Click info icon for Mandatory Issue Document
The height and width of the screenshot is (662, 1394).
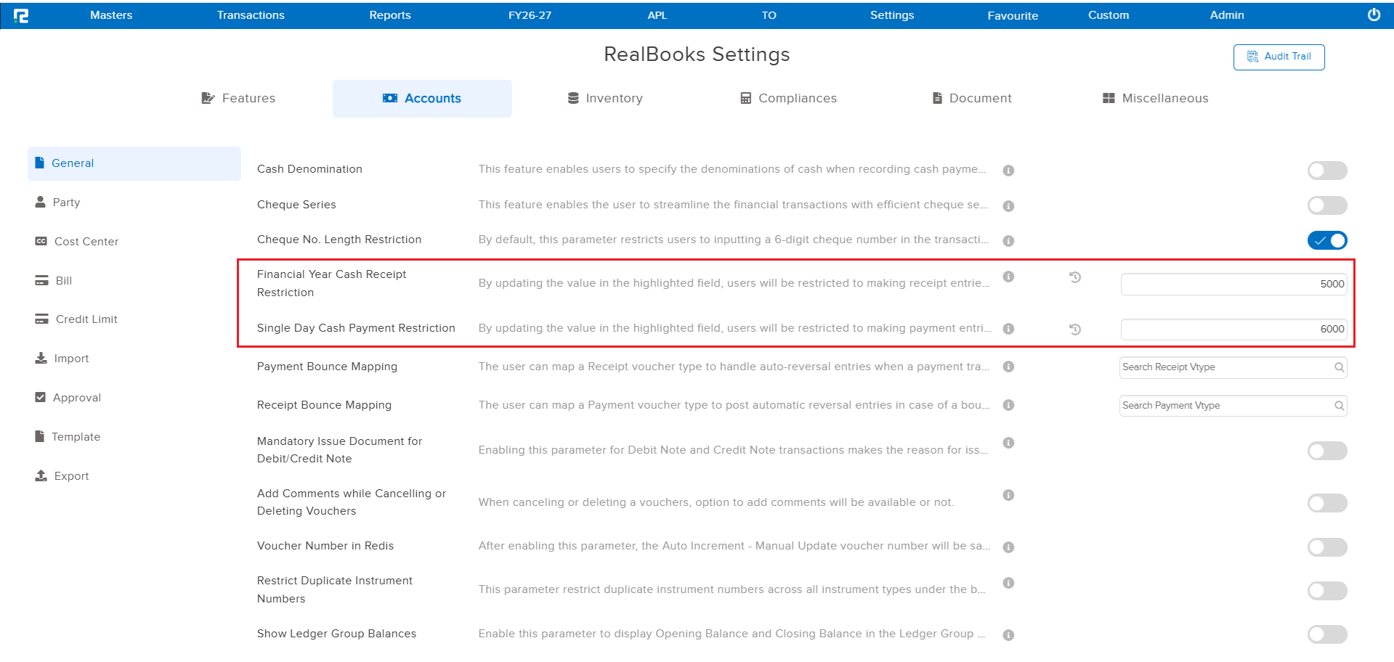[x=1008, y=443]
